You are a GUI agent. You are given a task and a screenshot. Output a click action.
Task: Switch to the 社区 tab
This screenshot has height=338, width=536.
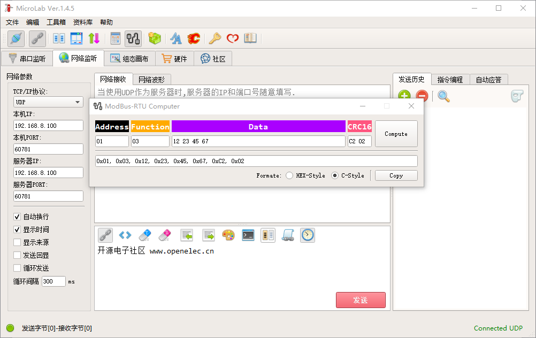[x=213, y=59]
